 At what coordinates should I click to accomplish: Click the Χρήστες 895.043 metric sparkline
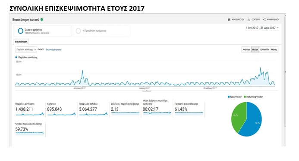[x=61, y=114]
